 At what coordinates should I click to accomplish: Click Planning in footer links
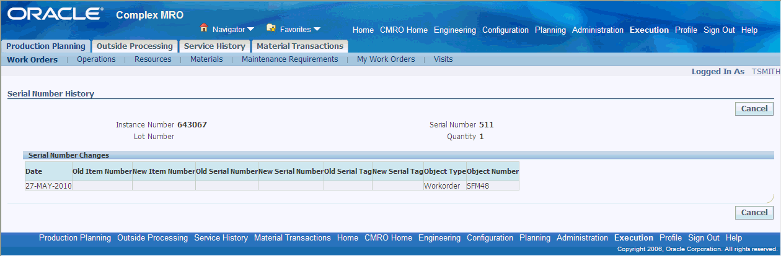click(535, 237)
